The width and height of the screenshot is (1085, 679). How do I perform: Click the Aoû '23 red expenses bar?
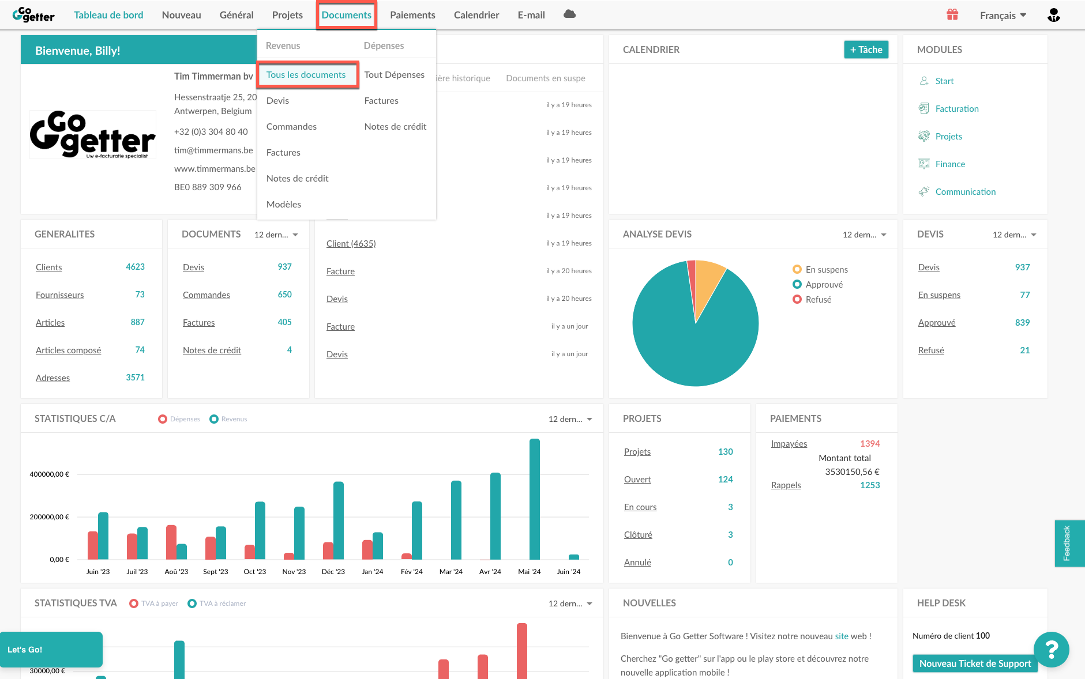[x=171, y=542]
